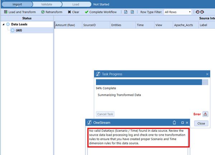This screenshot has height=155, width=215.
Task: Click the first document icon in toolbar
Action: point(126,12)
